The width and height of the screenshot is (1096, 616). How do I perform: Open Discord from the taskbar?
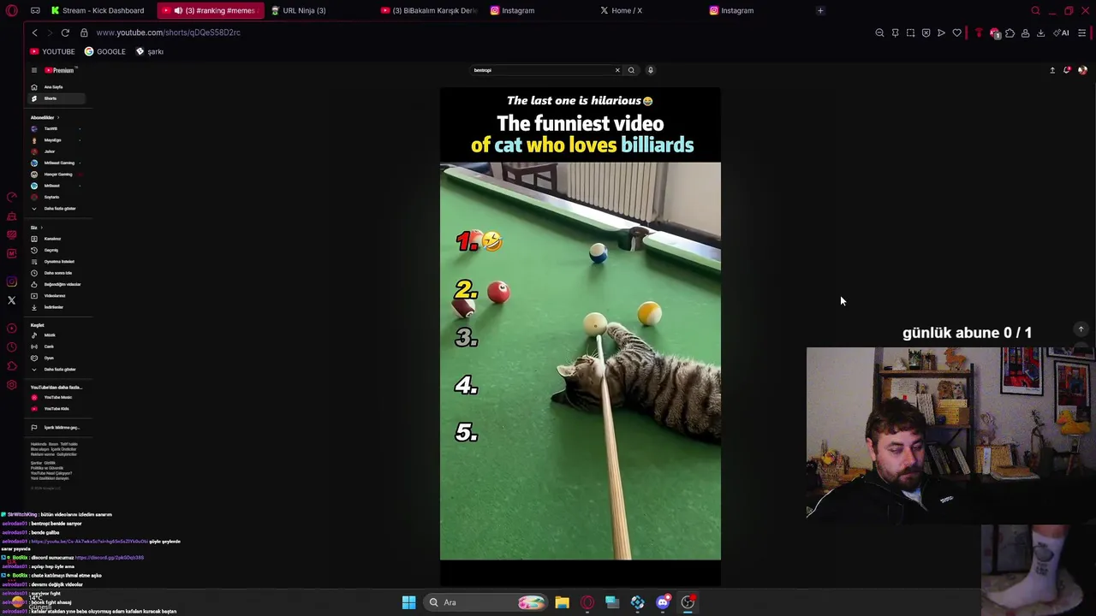pos(663,602)
